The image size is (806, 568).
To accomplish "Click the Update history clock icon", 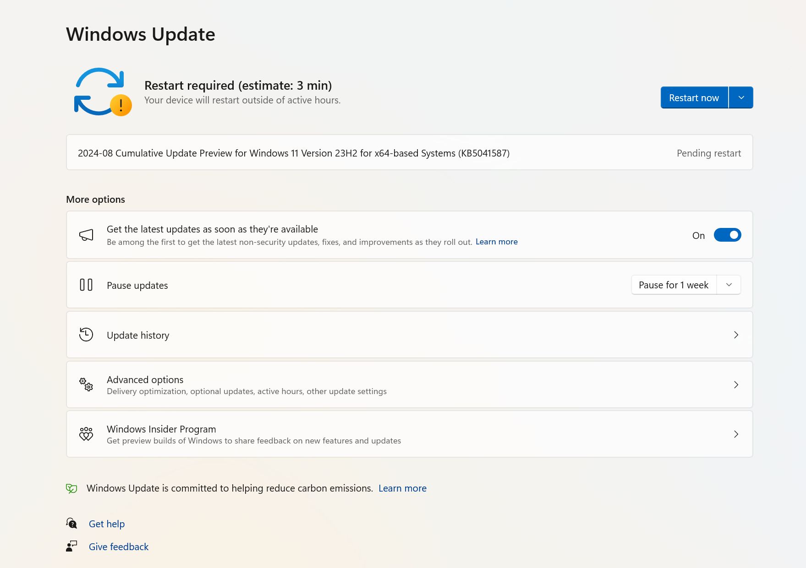I will (86, 335).
